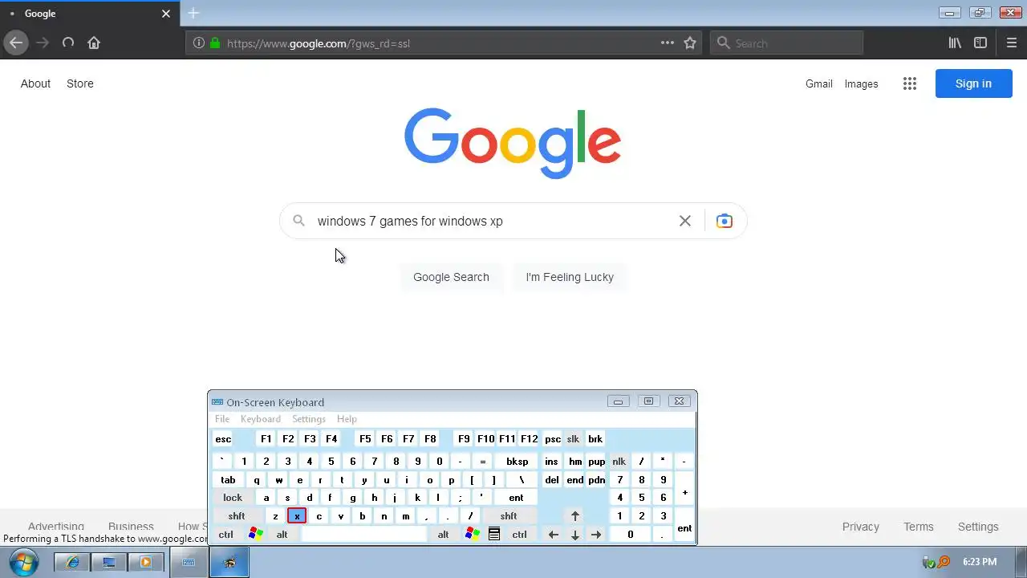The image size is (1027, 578).
Task: Open footer Settings link
Action: tap(978, 527)
